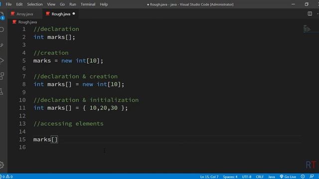Open Manage gear settings icon
Screen dimensions: 319x179
(x=2, y=165)
